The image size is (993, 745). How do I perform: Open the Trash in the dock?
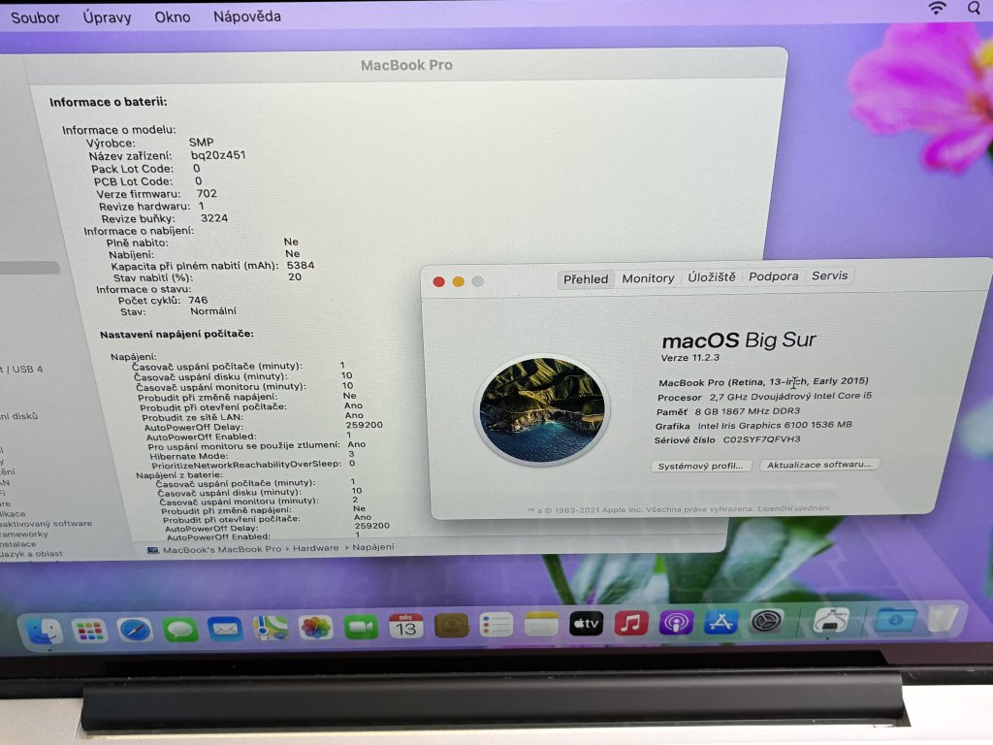pyautogui.click(x=943, y=618)
